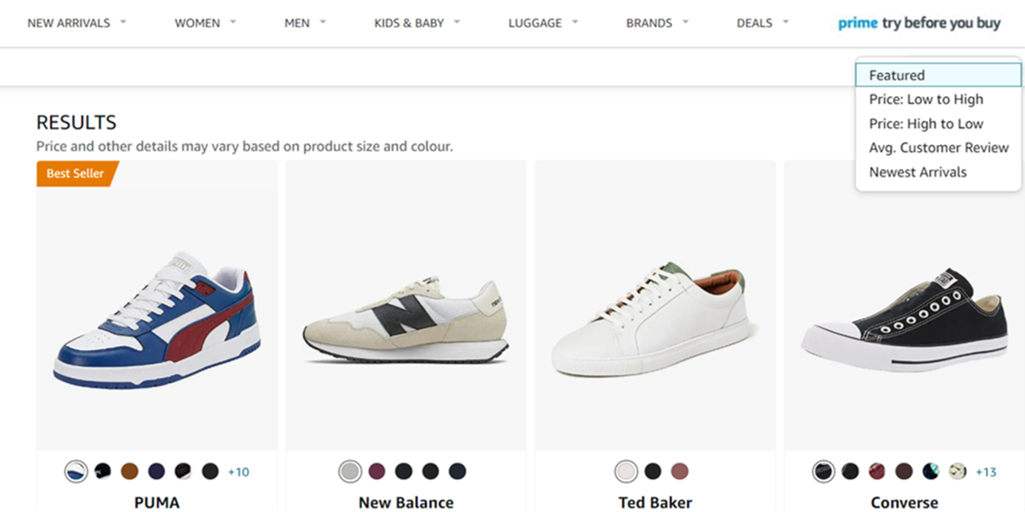
Task: Select Avg. Customer Review sorting option
Action: 937,148
